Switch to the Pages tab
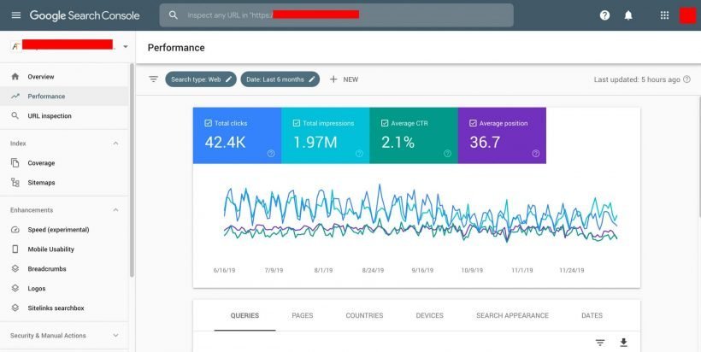This screenshot has height=352, width=701. click(x=303, y=315)
